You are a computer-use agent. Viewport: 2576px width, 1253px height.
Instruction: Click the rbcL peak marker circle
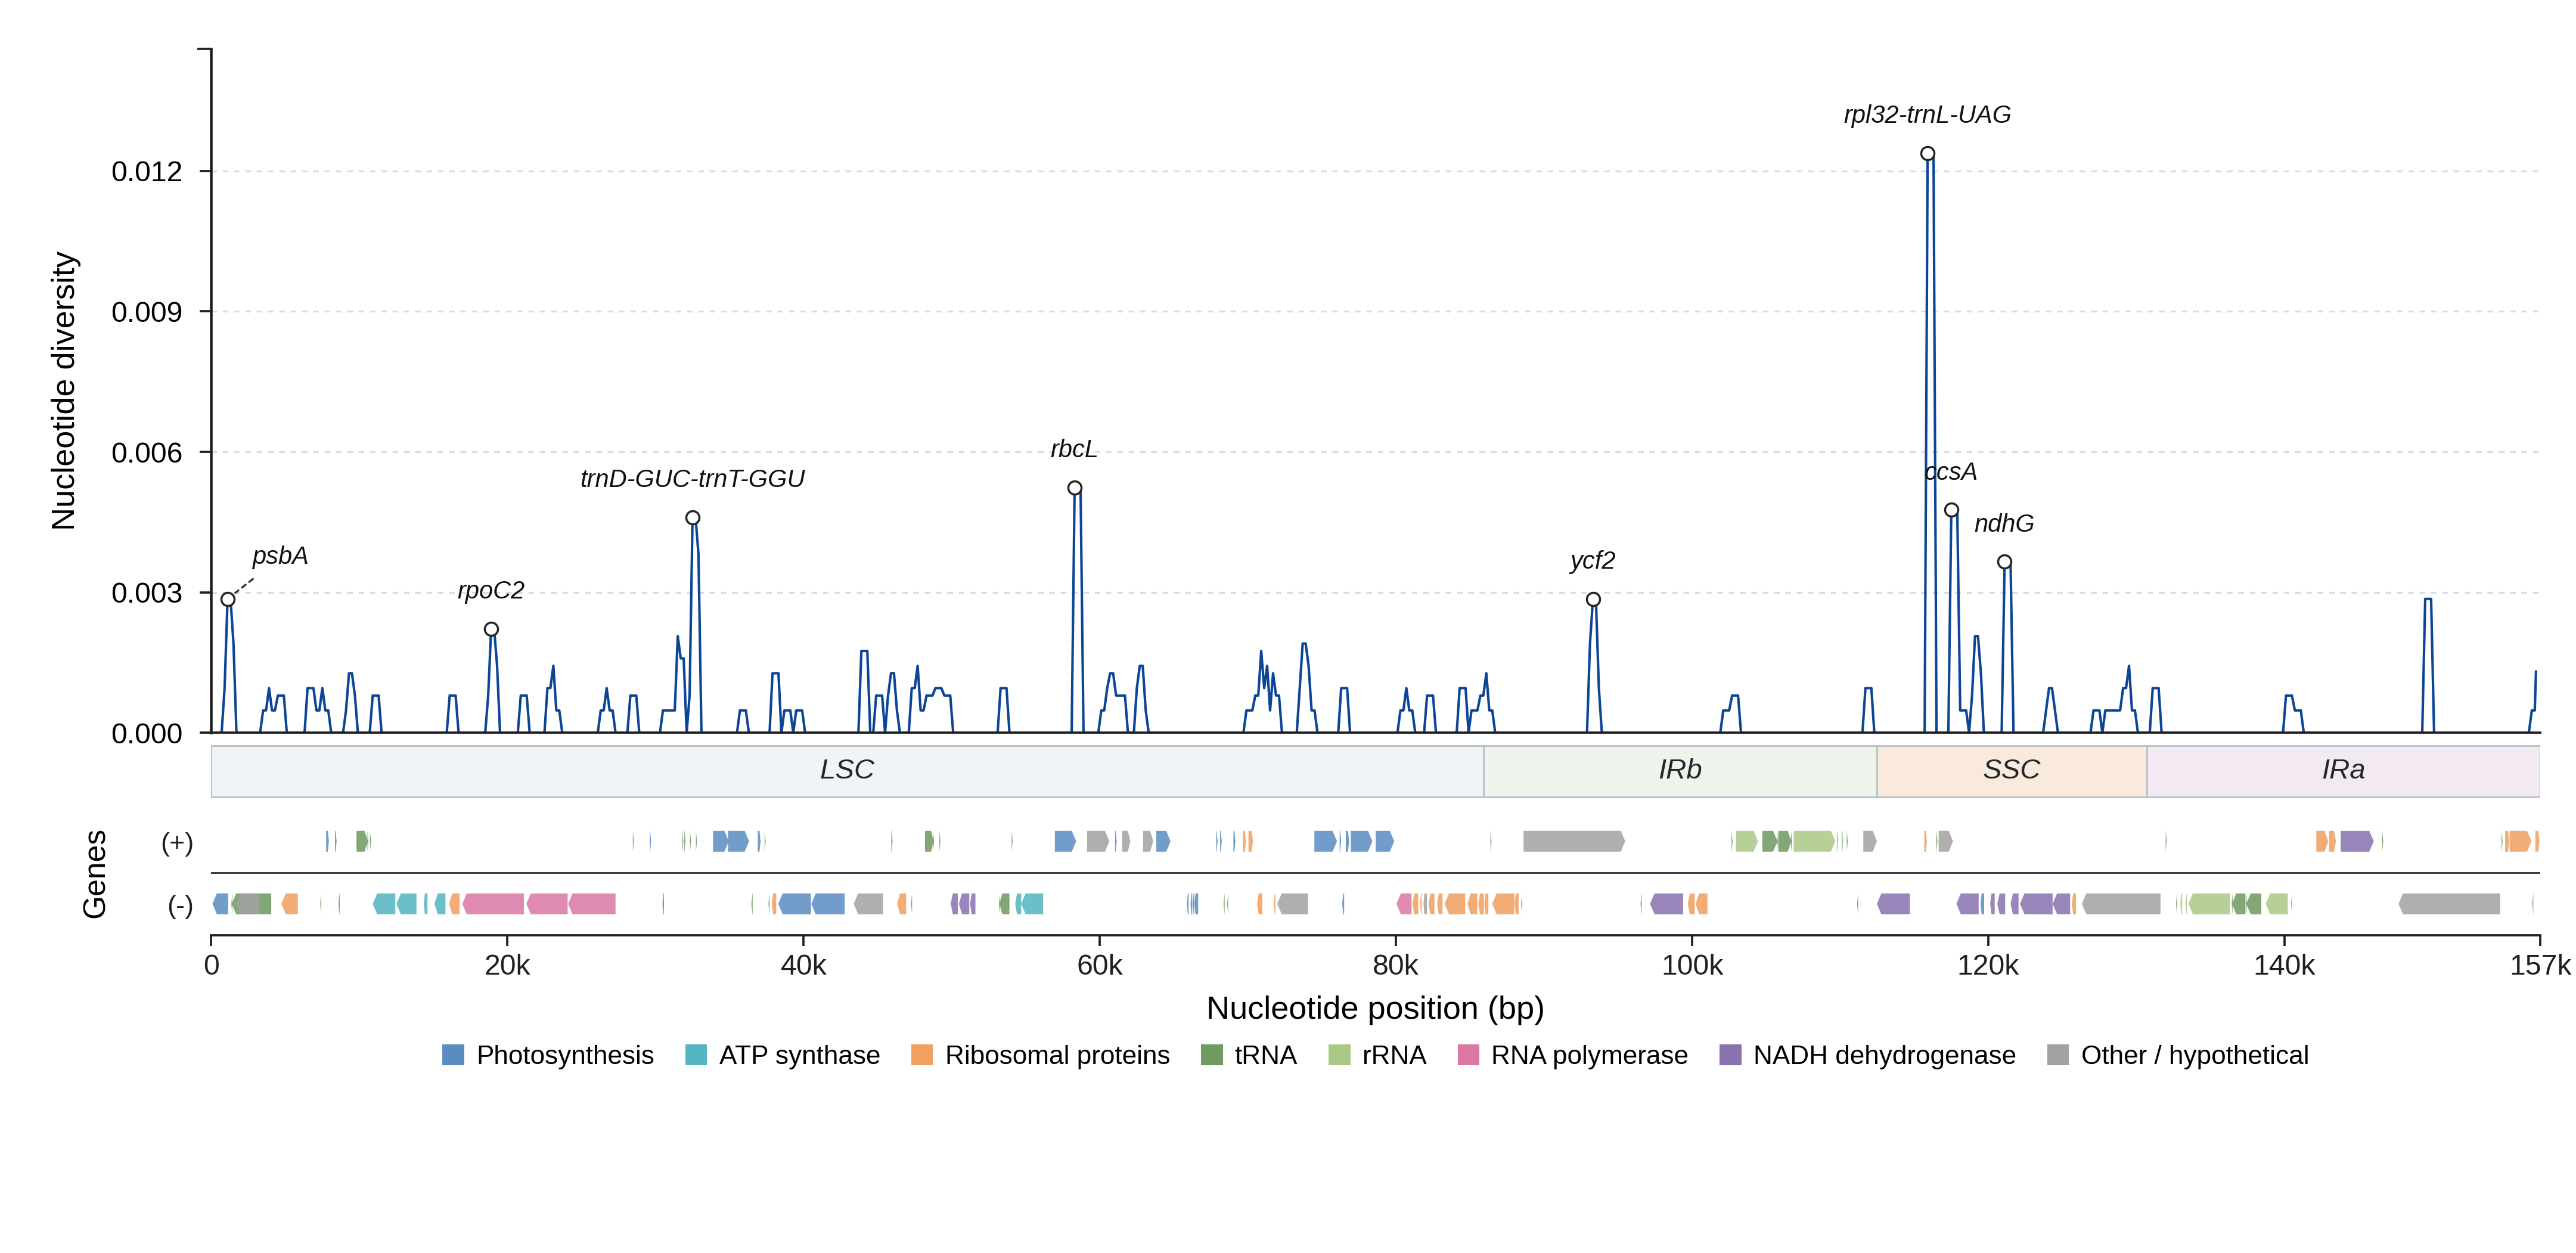point(1074,488)
